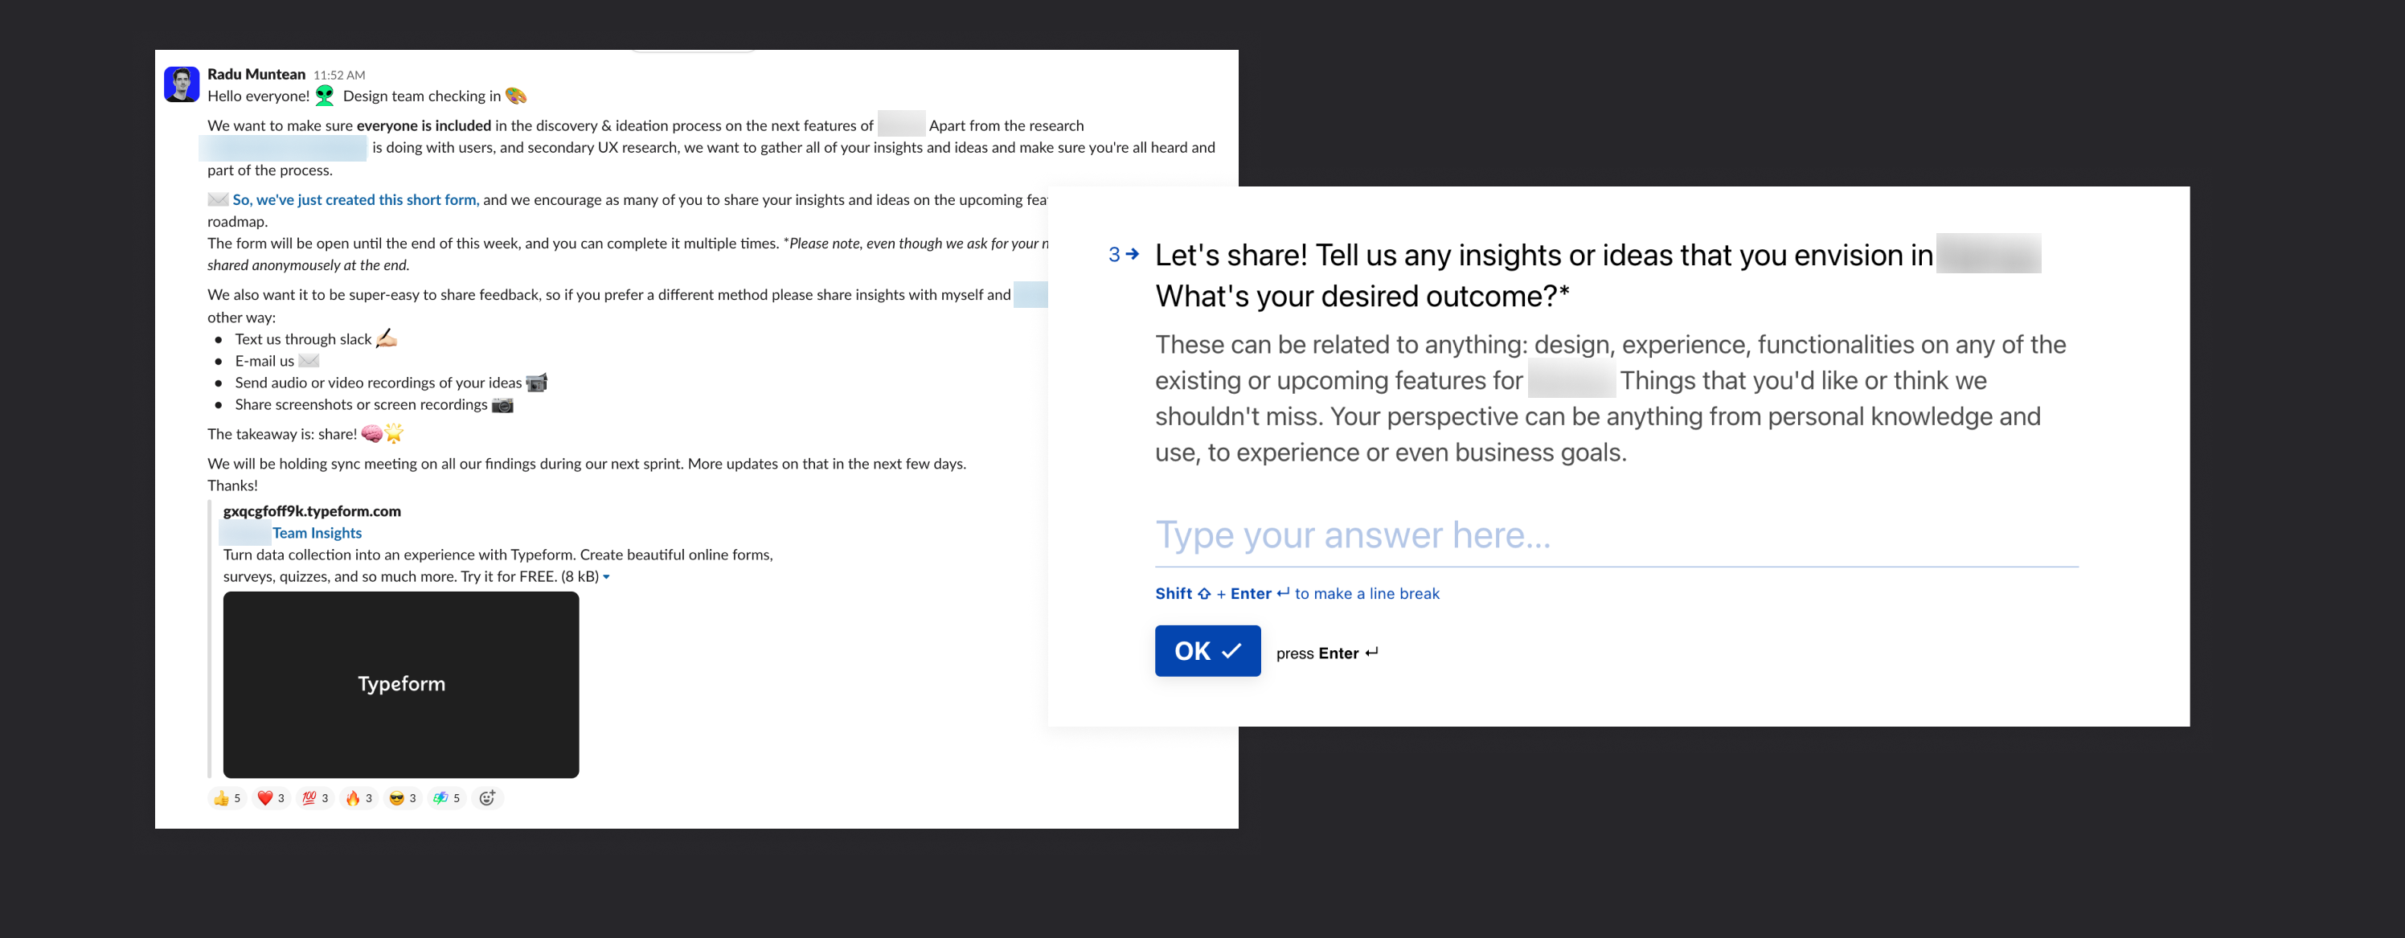
Task: Click the 'press Enter' hint text
Action: 1326,653
